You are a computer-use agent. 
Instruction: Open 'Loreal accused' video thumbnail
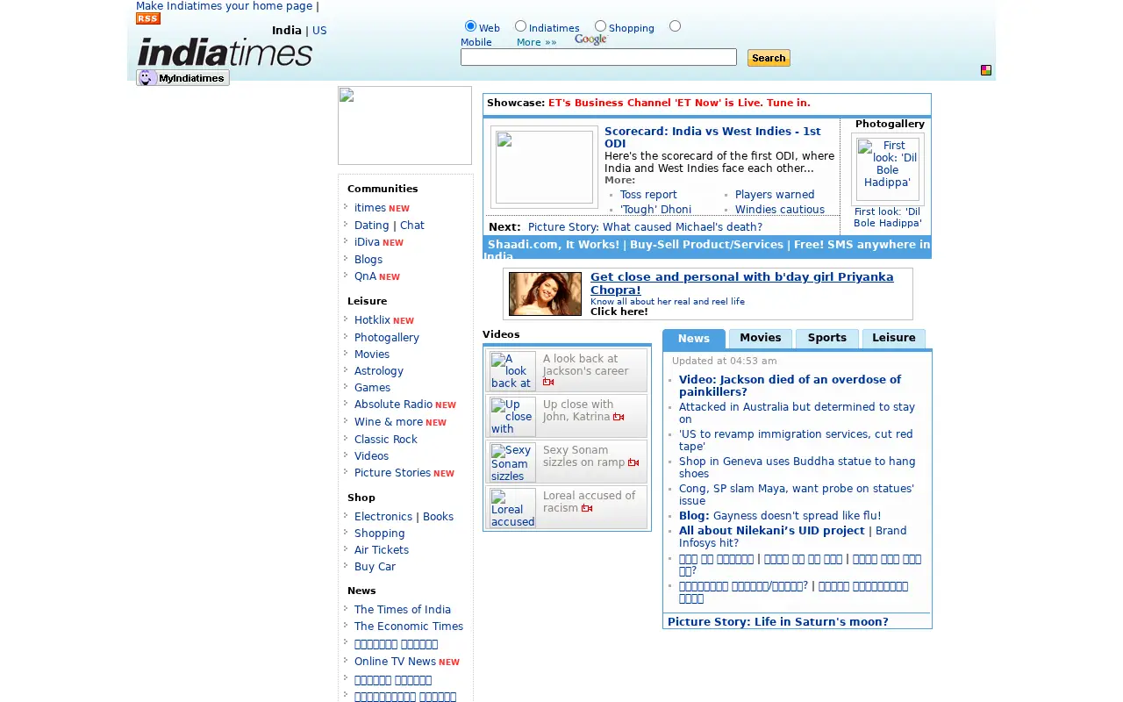pos(512,508)
